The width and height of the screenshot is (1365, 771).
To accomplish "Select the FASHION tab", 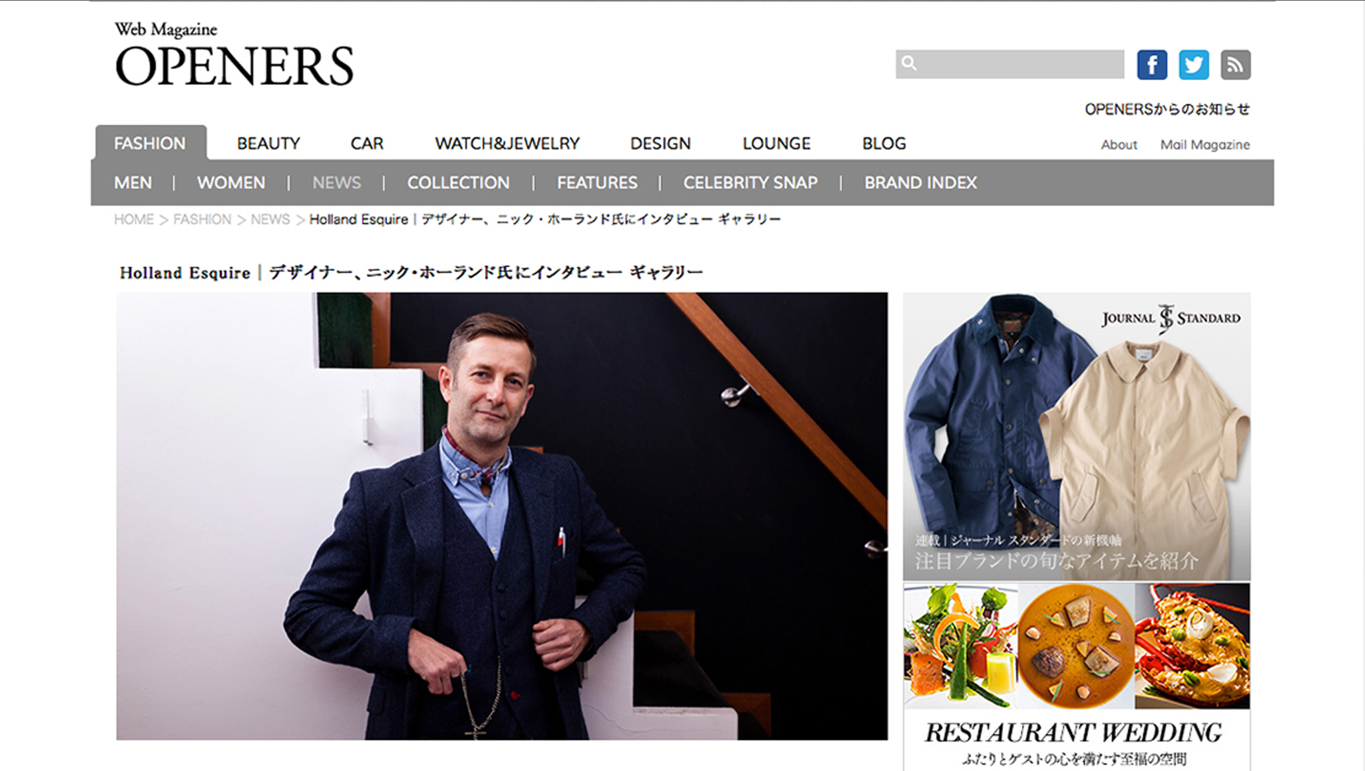I will [150, 143].
